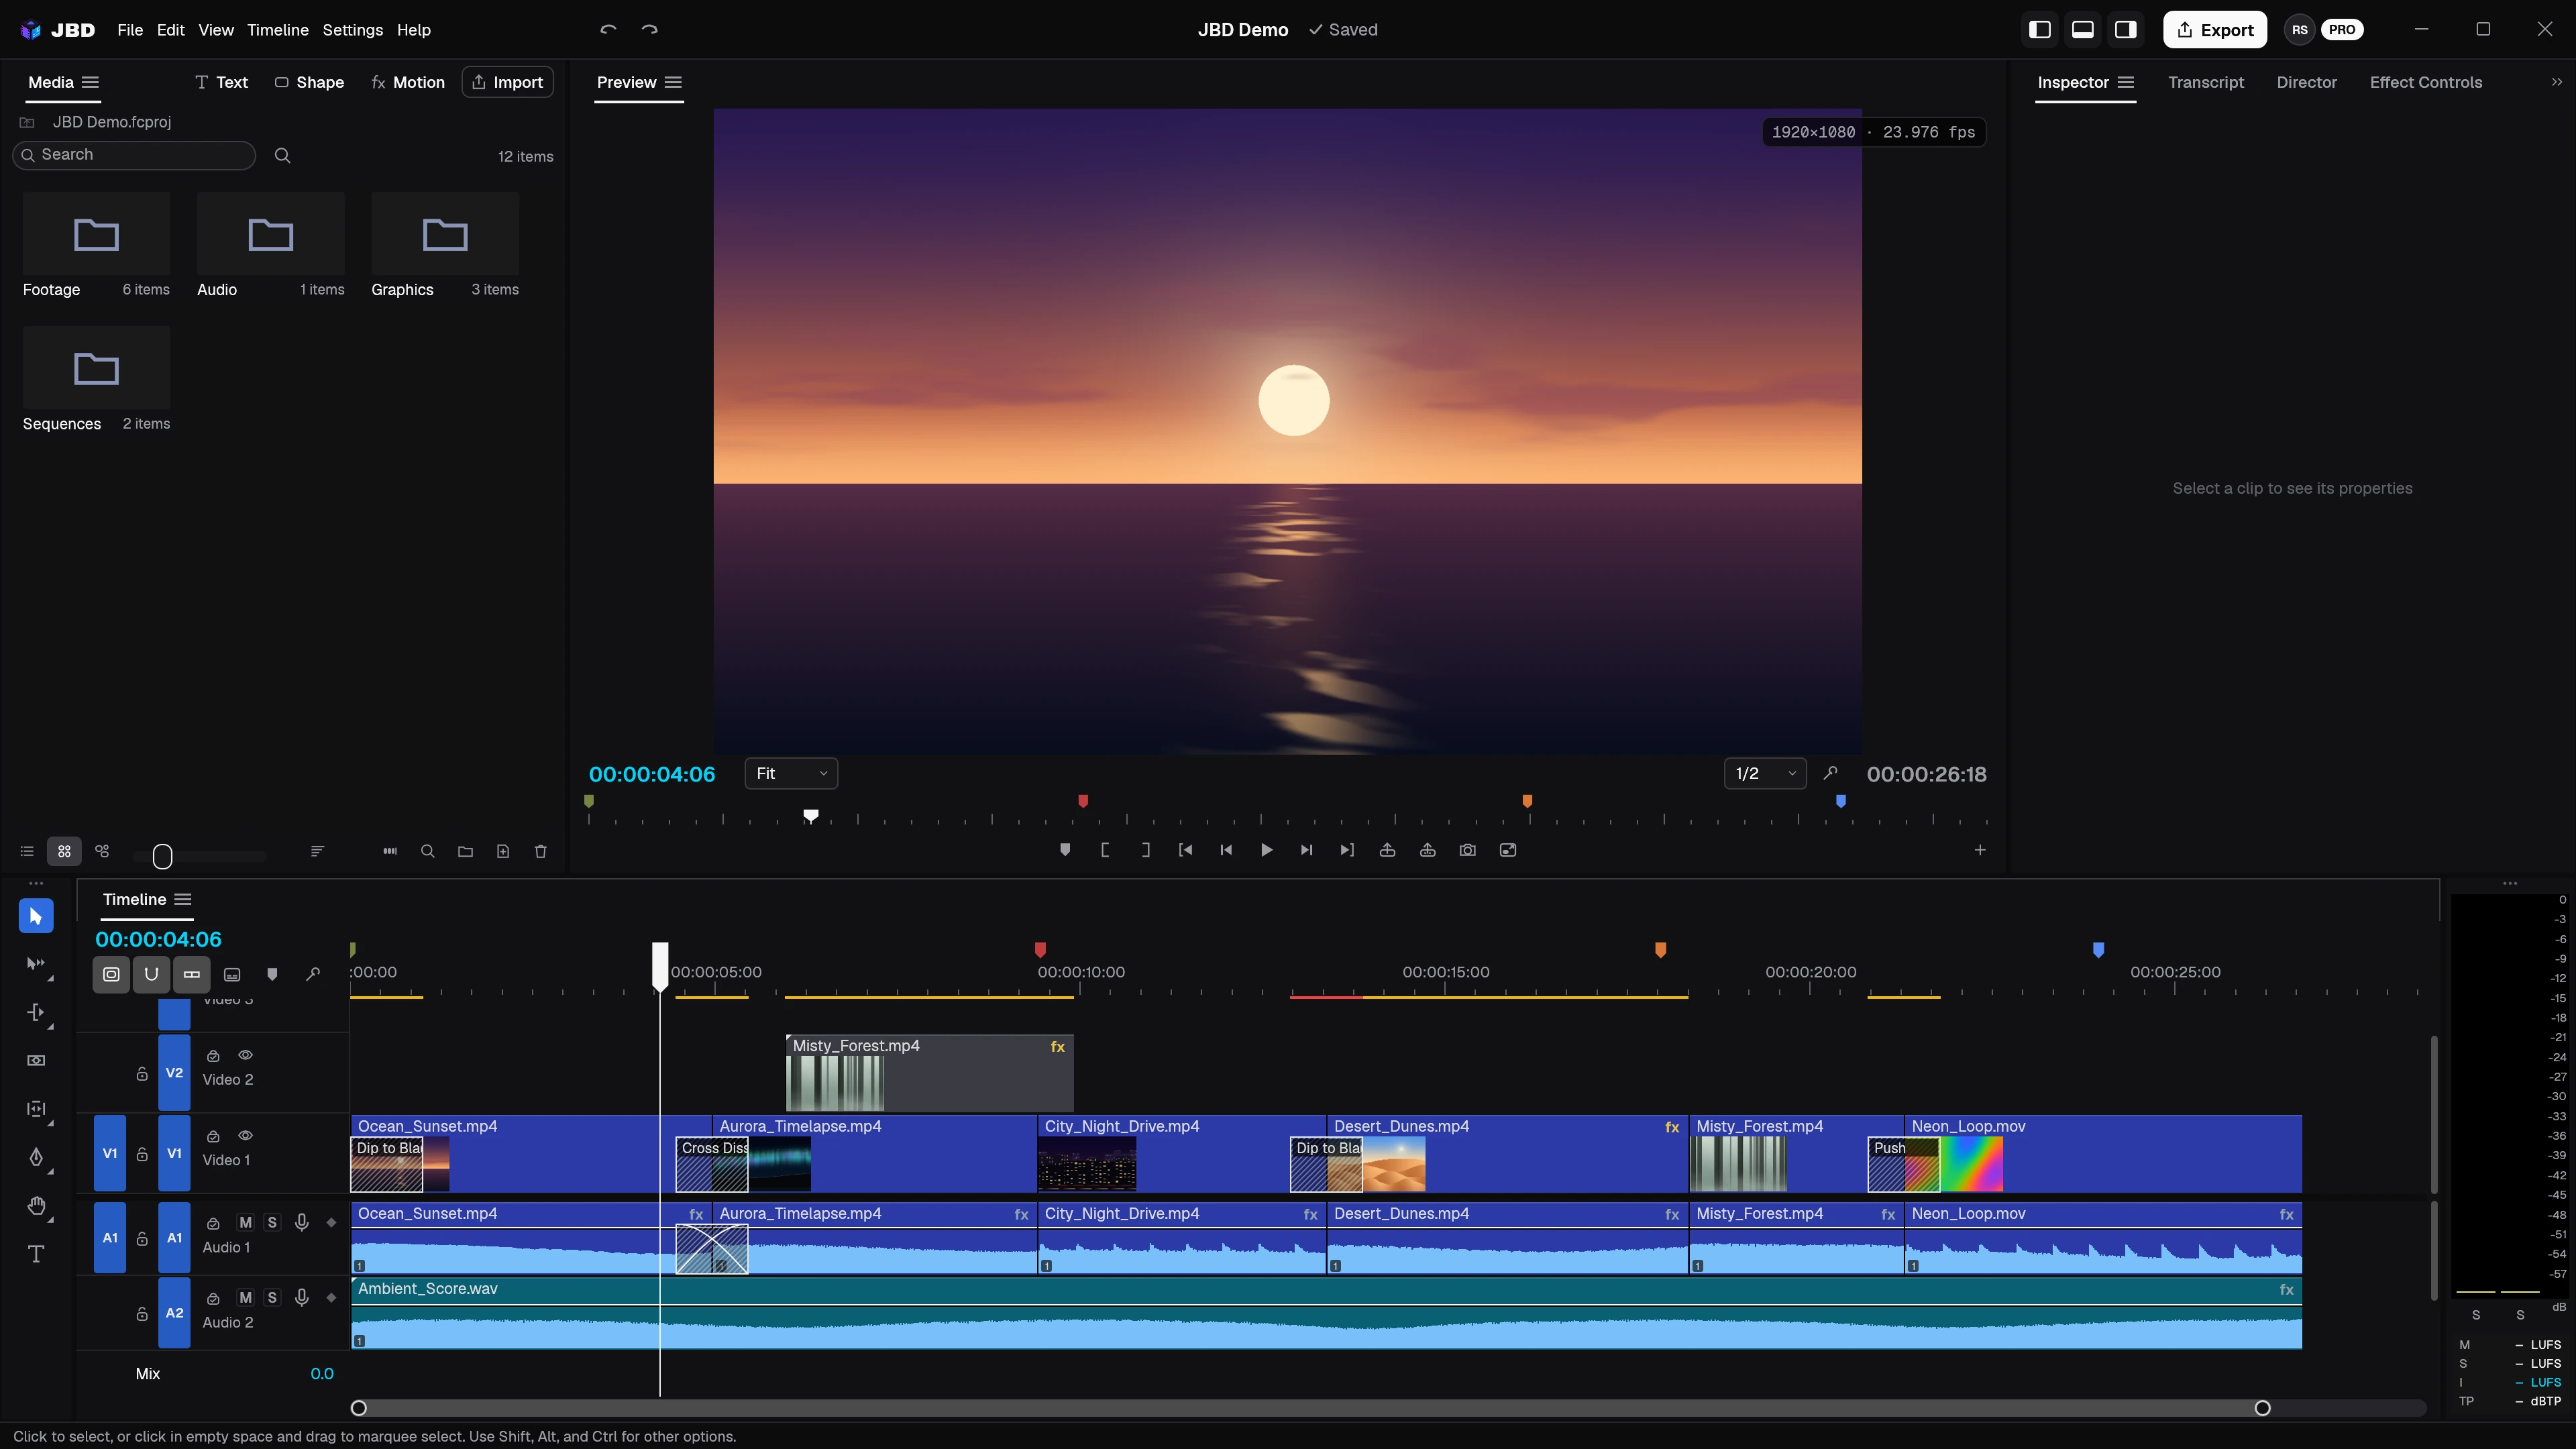Click the Pen tool icon
Image resolution: width=2576 pixels, height=1449 pixels.
click(36, 1157)
